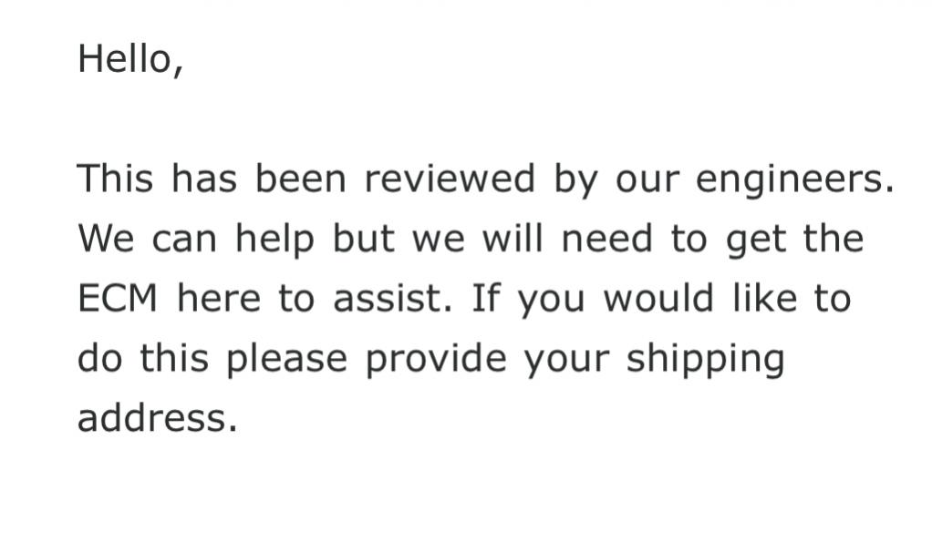Viewport: 932px width, 542px height.
Task: Click the "Hello," greeting text
Action: pyautogui.click(x=130, y=59)
